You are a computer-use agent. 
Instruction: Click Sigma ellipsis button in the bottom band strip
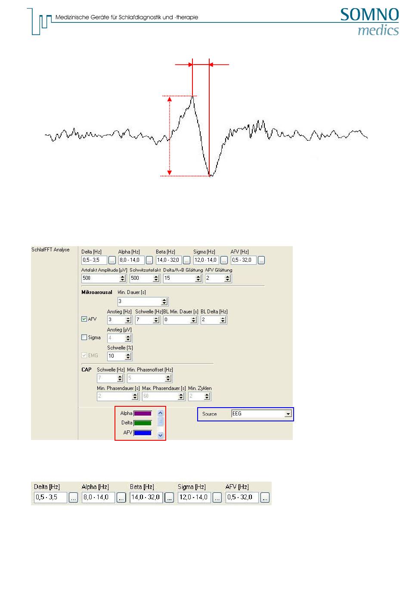pos(217,498)
